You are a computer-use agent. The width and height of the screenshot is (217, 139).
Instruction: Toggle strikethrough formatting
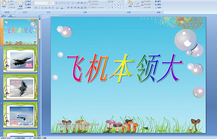click(46, 8)
